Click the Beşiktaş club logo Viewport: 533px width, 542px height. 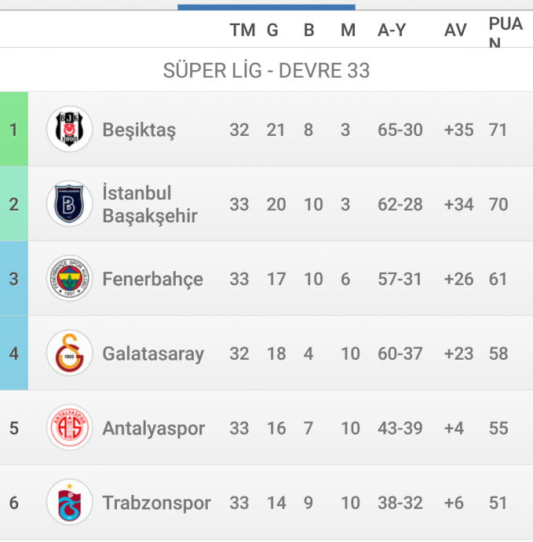tap(69, 129)
